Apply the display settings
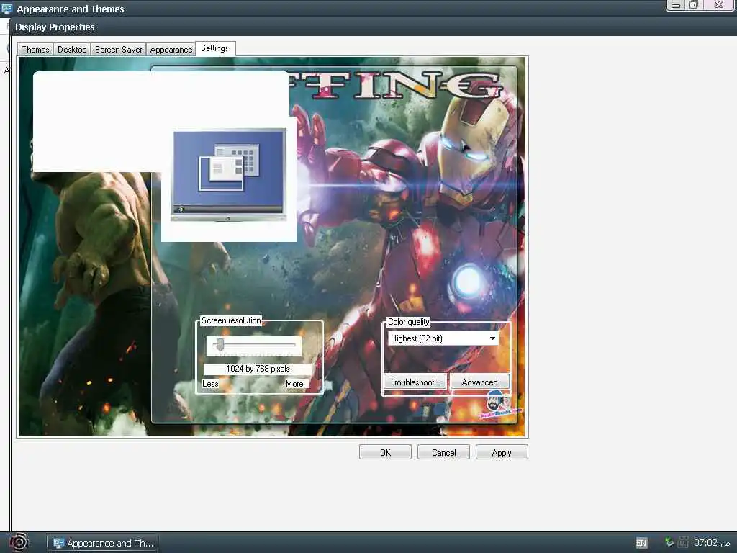This screenshot has width=737, height=553. (x=502, y=452)
